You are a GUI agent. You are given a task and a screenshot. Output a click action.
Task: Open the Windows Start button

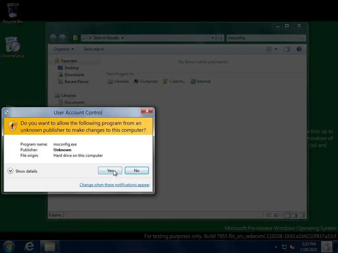[x=9, y=246]
